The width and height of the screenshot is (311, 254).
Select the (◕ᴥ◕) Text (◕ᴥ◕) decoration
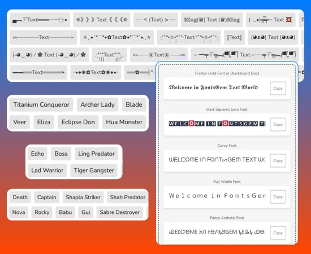pos(273,37)
